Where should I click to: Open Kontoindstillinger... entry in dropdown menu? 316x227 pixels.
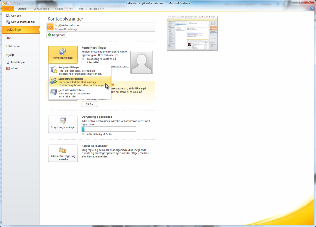tap(80, 70)
